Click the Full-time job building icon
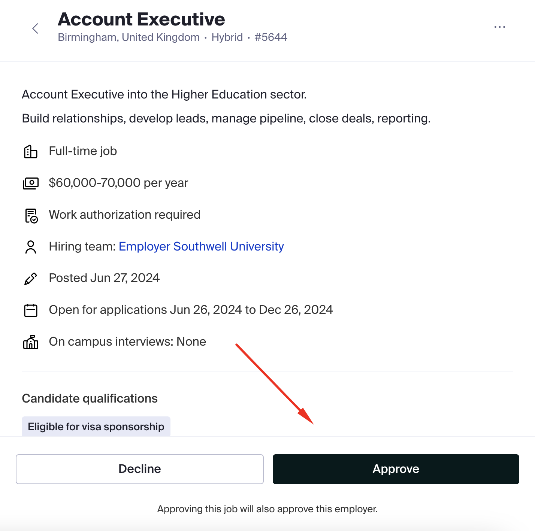Viewport: 535px width, 531px height. (x=31, y=152)
